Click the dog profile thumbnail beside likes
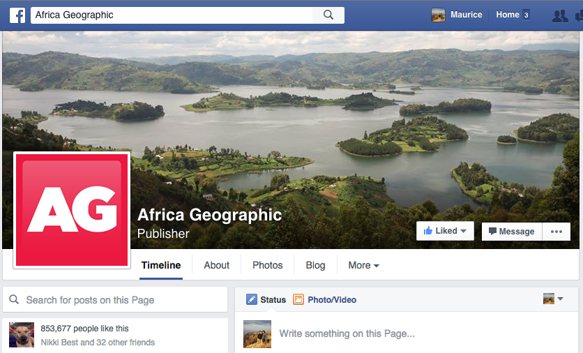583x353 pixels. point(22,335)
